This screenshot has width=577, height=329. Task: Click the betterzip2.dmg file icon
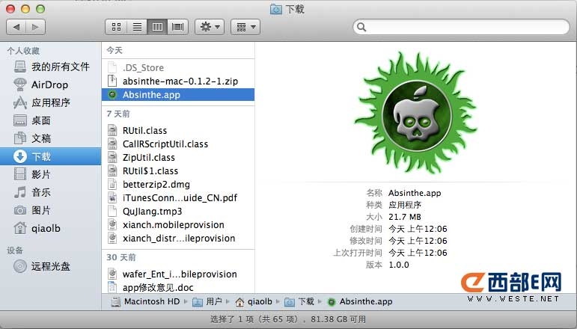coord(112,185)
